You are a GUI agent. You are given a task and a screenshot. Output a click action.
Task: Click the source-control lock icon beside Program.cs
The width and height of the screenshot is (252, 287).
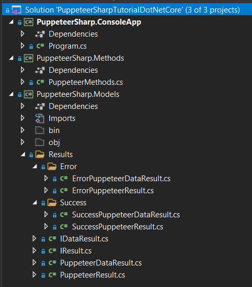(31, 47)
